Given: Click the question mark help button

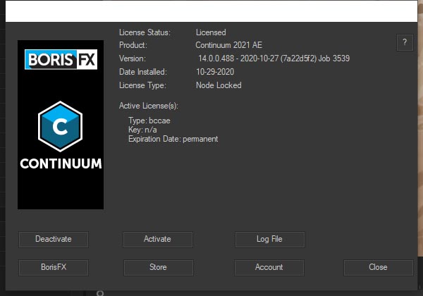Looking at the screenshot, I should [405, 42].
